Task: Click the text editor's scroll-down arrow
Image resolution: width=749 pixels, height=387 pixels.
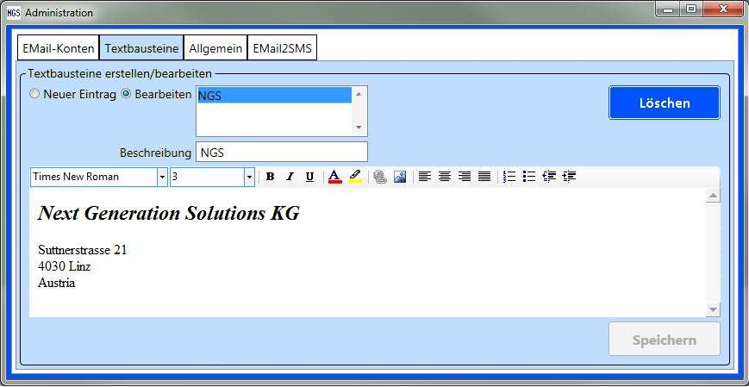Action: pos(713,309)
